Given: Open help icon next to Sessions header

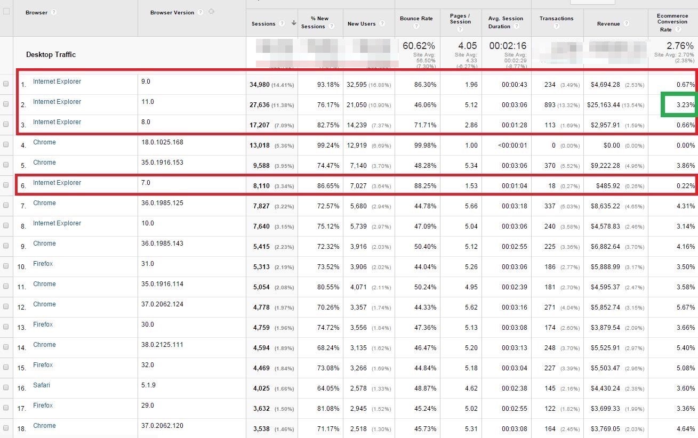Looking at the screenshot, I should click(282, 23).
